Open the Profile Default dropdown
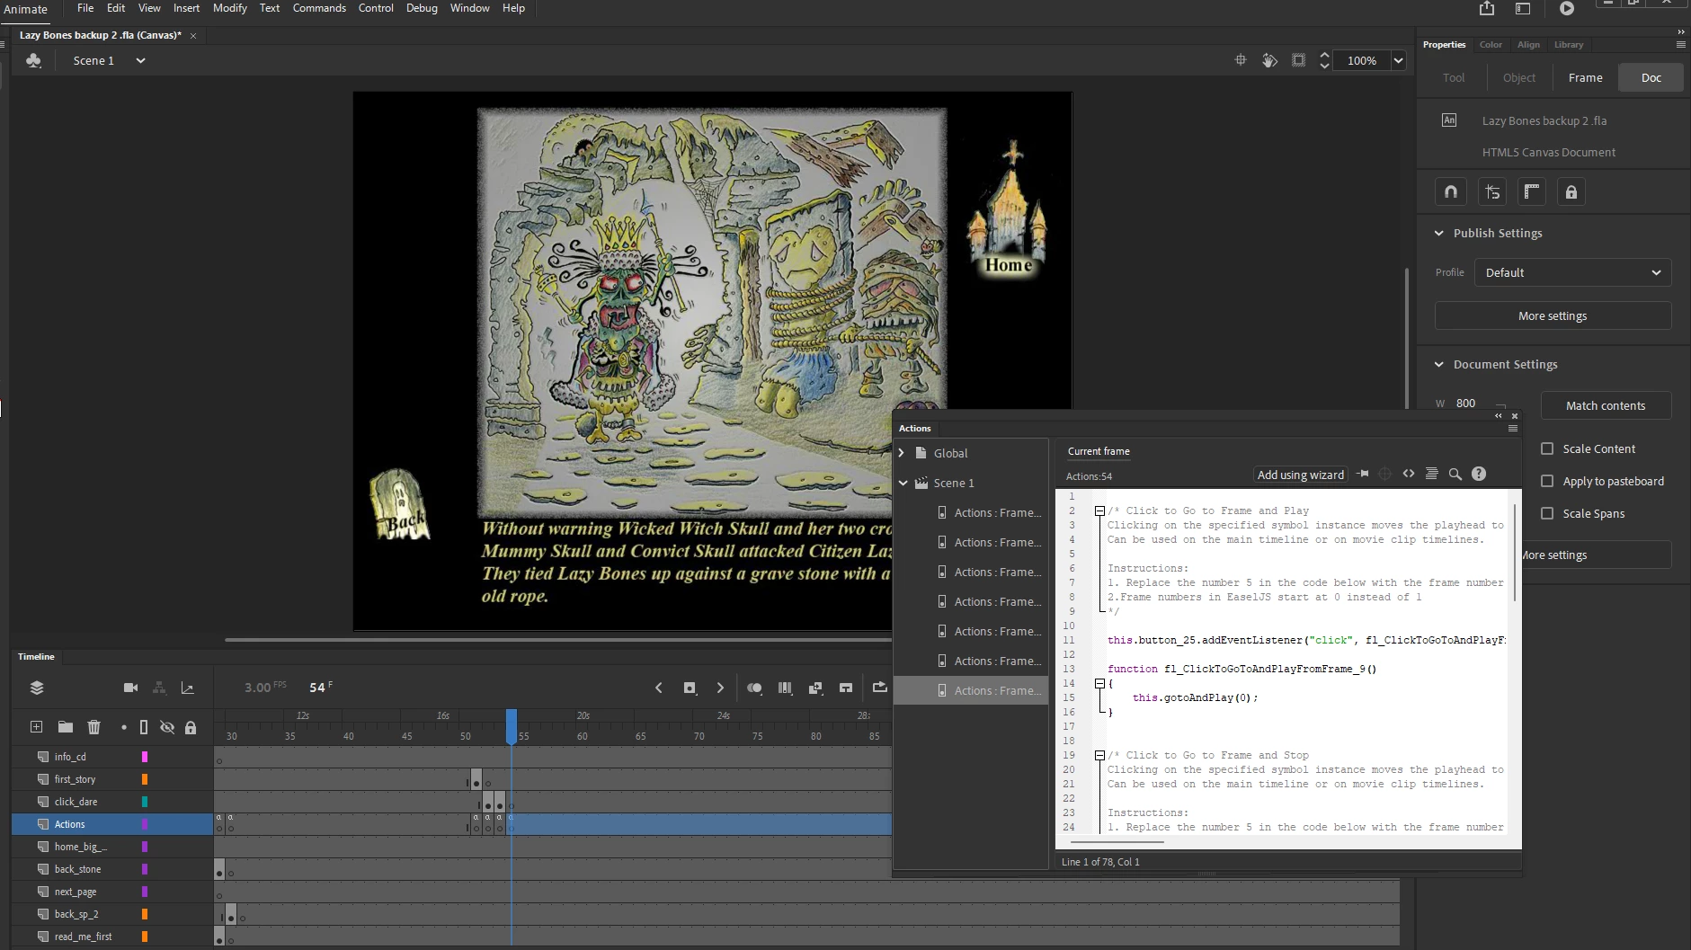1691x950 pixels. pyautogui.click(x=1572, y=272)
